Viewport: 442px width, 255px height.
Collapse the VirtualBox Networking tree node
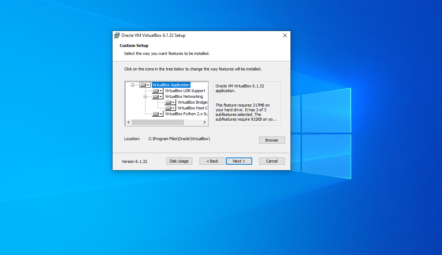pos(145,96)
